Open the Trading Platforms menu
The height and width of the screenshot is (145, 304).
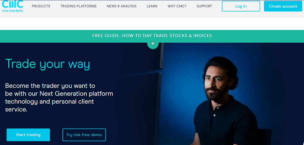(78, 6)
